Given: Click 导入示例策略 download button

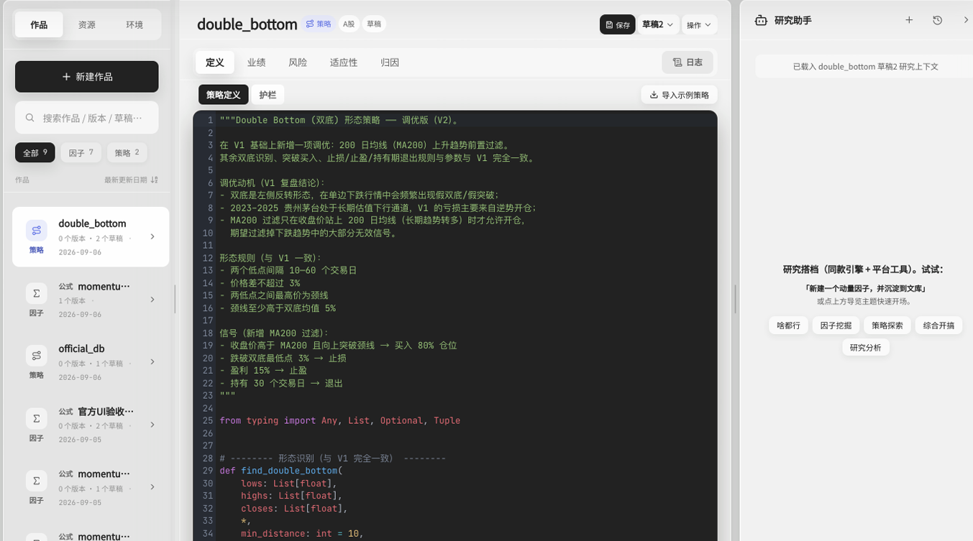Looking at the screenshot, I should tap(679, 95).
